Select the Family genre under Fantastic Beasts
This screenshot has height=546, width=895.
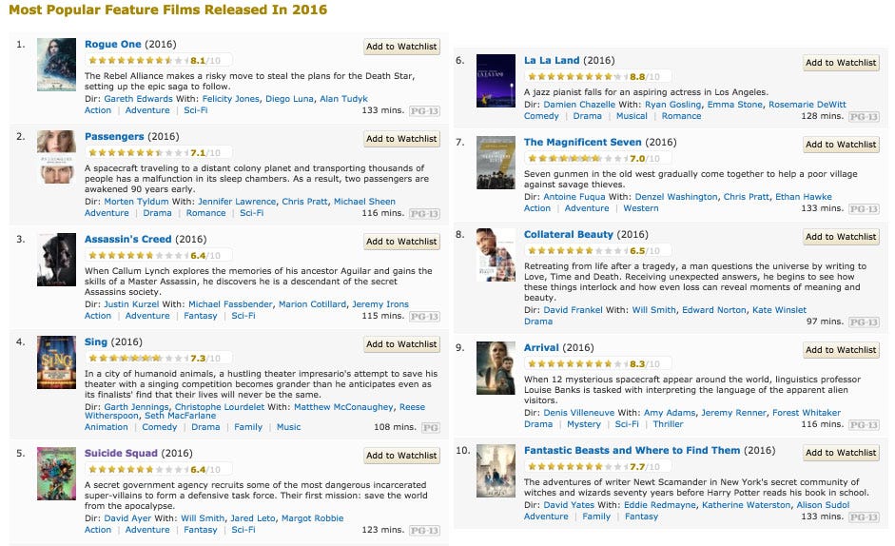(x=596, y=517)
